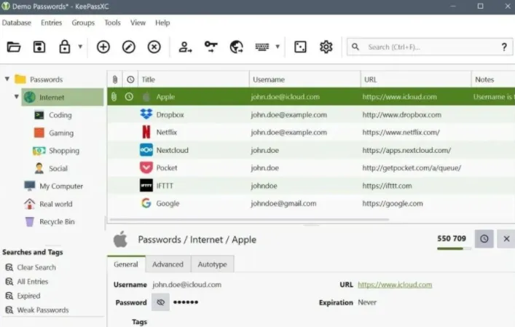Add new entry with plus icon
The image size is (515, 327).
(x=103, y=47)
